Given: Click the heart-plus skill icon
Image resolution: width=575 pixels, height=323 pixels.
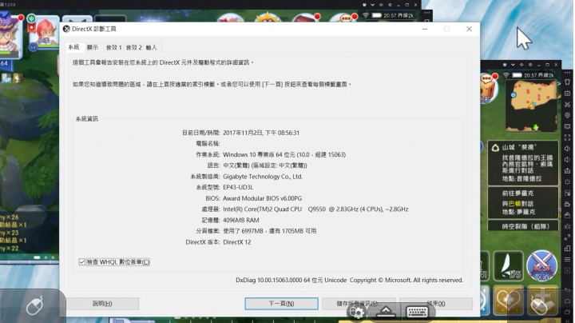Looking at the screenshot, I should click(x=508, y=301).
